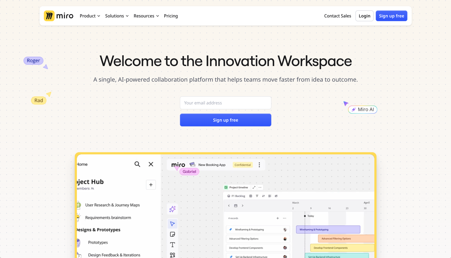Select the sticky note tool
Screen dimensions: 451x258
(172, 234)
